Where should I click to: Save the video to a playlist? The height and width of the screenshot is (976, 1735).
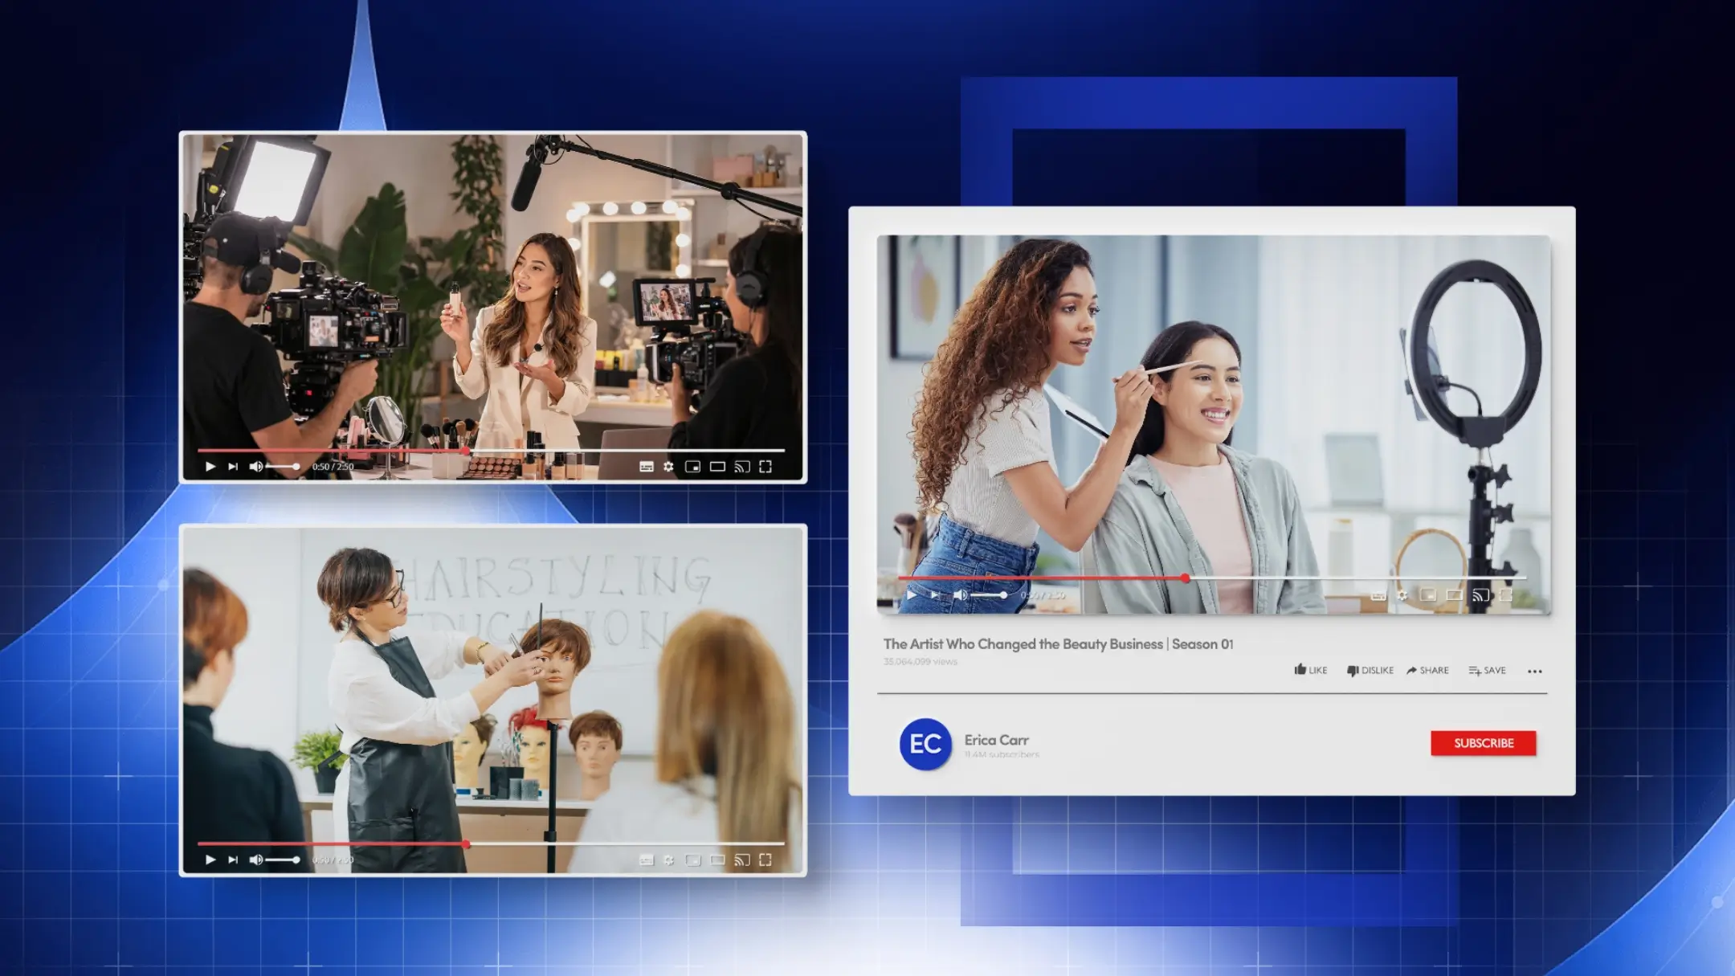click(1488, 670)
